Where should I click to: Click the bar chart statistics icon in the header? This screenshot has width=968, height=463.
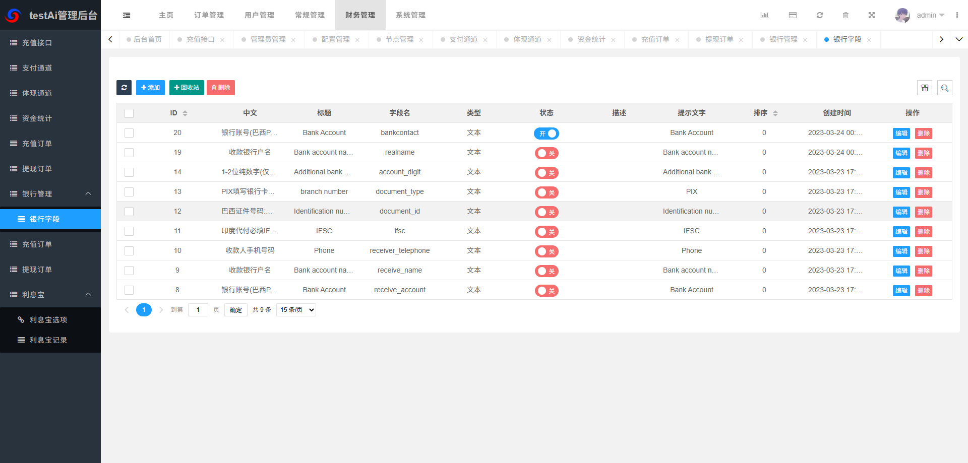click(x=764, y=15)
